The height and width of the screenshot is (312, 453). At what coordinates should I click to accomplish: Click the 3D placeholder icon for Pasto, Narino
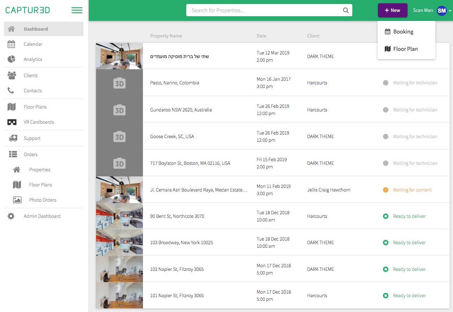click(119, 84)
